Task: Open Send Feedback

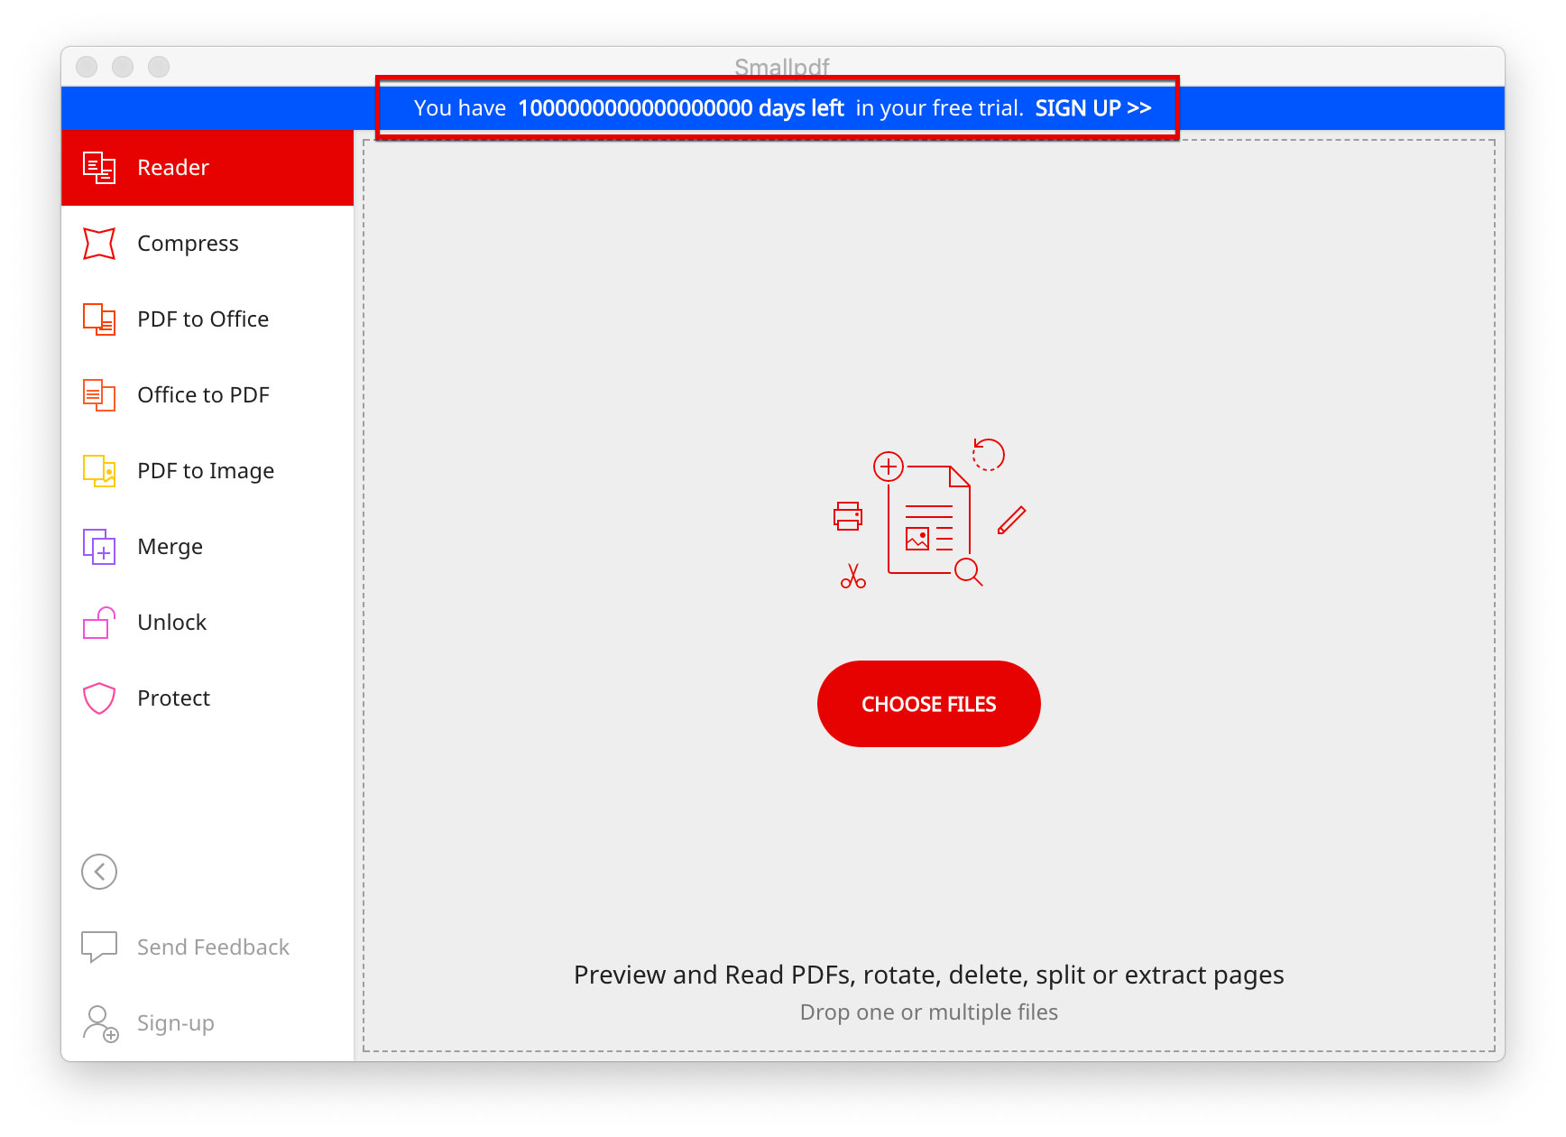Action: pos(213,947)
